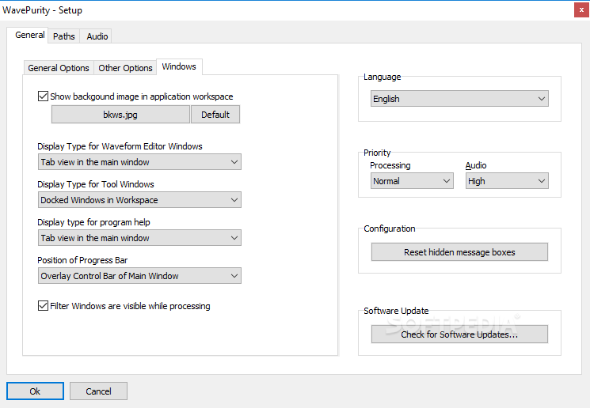Open the Processing priority dropdown
This screenshot has height=408, width=590.
(412, 181)
